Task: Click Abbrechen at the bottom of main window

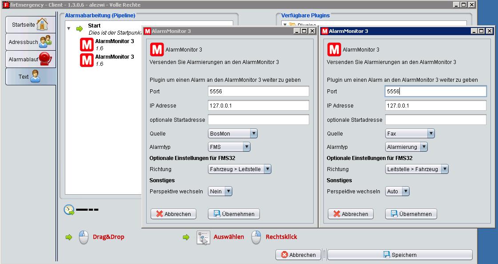Action: coord(299,255)
